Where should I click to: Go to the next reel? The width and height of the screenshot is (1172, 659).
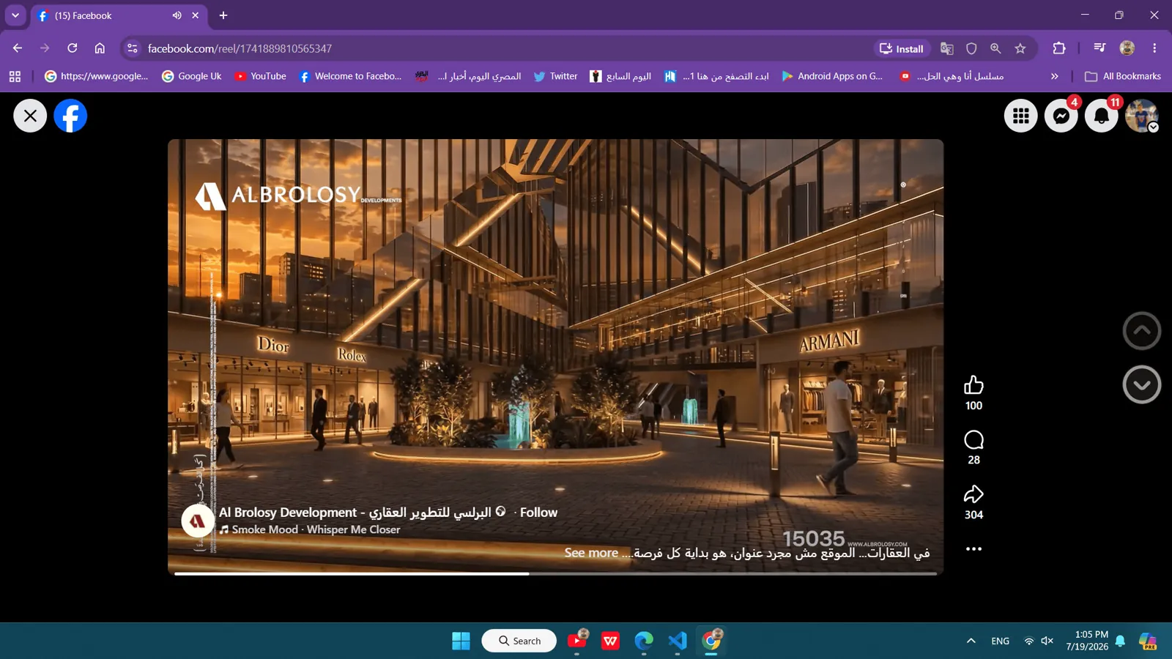[1142, 384]
